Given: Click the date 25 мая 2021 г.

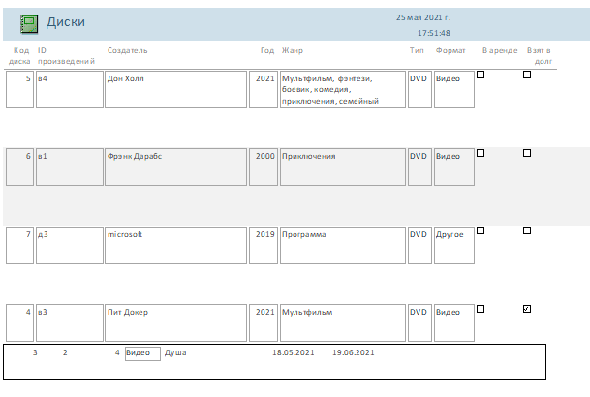Looking at the screenshot, I should point(423,17).
